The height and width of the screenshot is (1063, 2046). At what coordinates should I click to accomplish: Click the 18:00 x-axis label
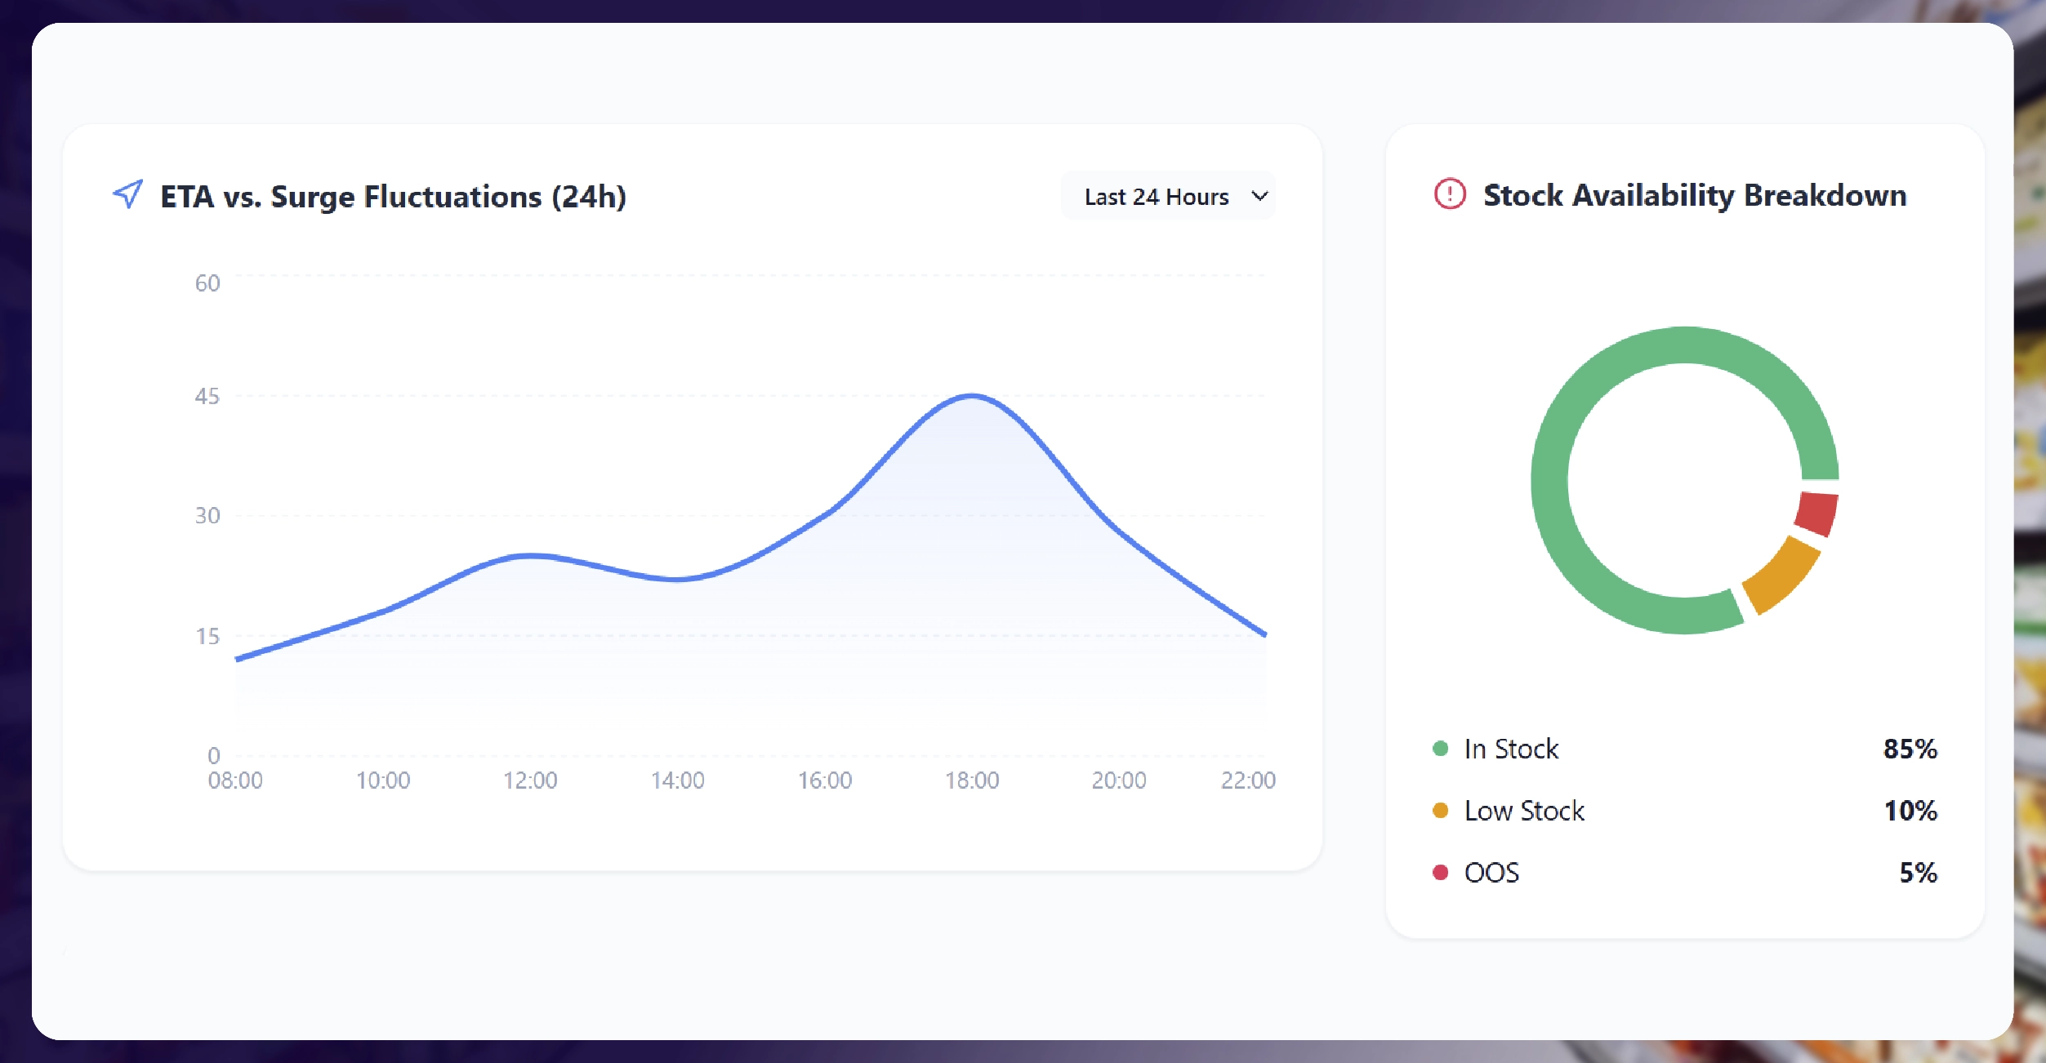click(972, 781)
